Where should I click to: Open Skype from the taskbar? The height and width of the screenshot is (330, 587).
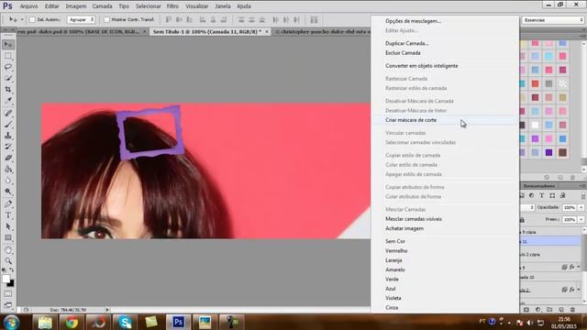(125, 322)
